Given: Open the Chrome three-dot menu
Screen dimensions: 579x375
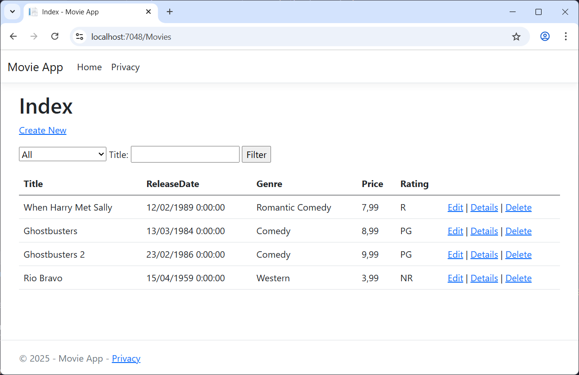Looking at the screenshot, I should tap(566, 36).
